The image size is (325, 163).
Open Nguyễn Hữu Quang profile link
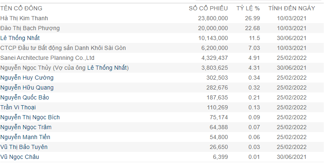pos(27,87)
